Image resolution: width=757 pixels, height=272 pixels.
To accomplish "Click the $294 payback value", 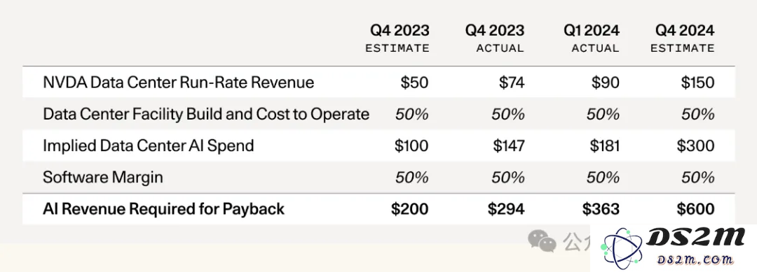I will click(x=506, y=209).
